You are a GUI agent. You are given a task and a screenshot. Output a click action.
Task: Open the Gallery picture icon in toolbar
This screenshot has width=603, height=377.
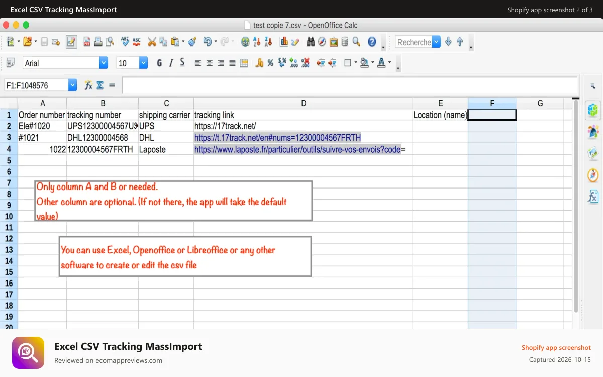point(334,42)
